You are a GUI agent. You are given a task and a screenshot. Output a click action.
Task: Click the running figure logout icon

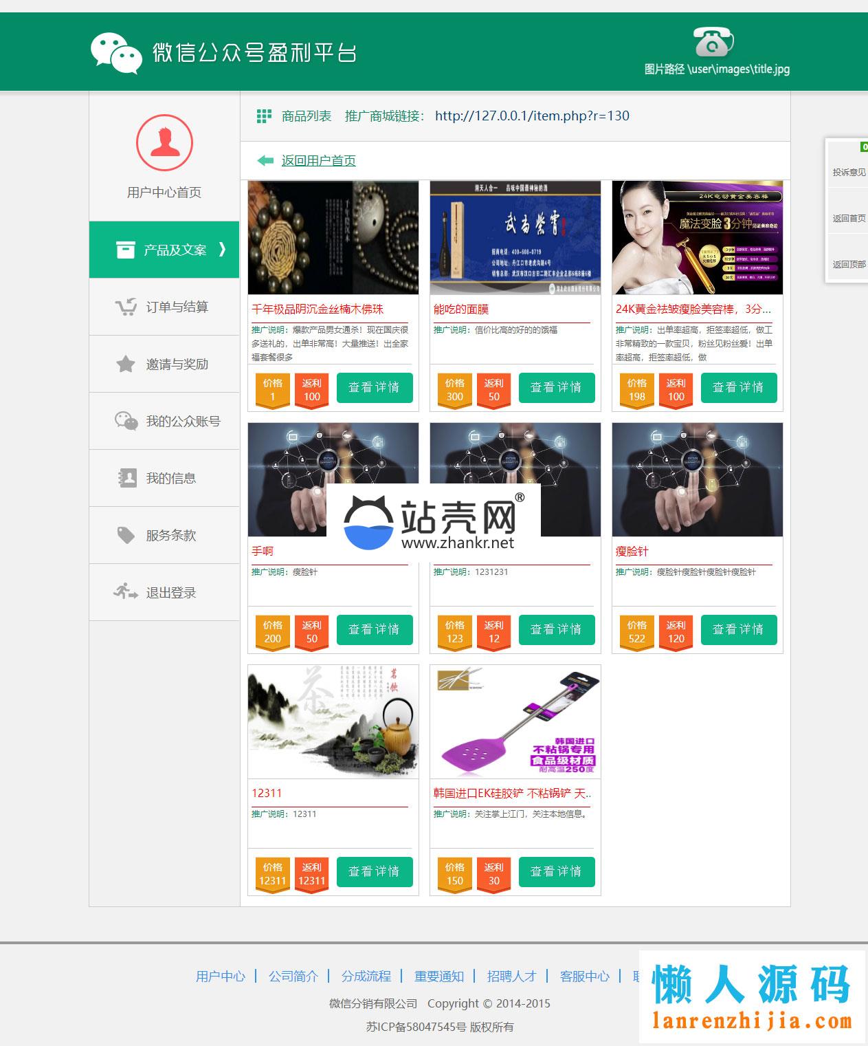coord(126,592)
